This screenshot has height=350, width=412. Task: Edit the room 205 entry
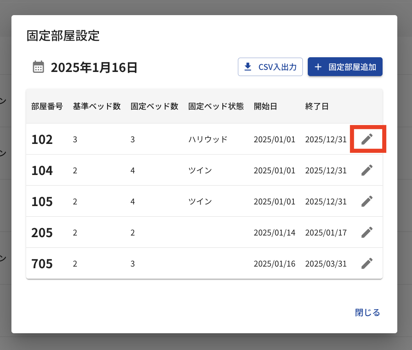pyautogui.click(x=367, y=232)
